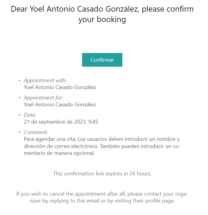Image resolution: width=208 pixels, height=215 pixels.
Task: Click the comment text starting 'Para agendar una cita'
Action: pyautogui.click(x=102, y=146)
